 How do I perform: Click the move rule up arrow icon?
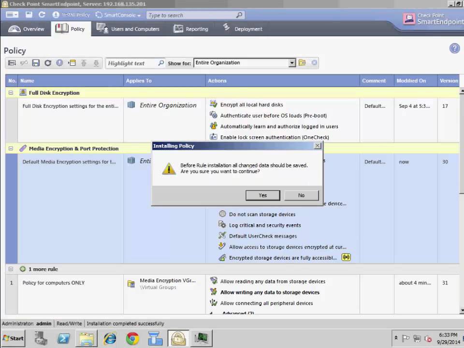[84, 63]
